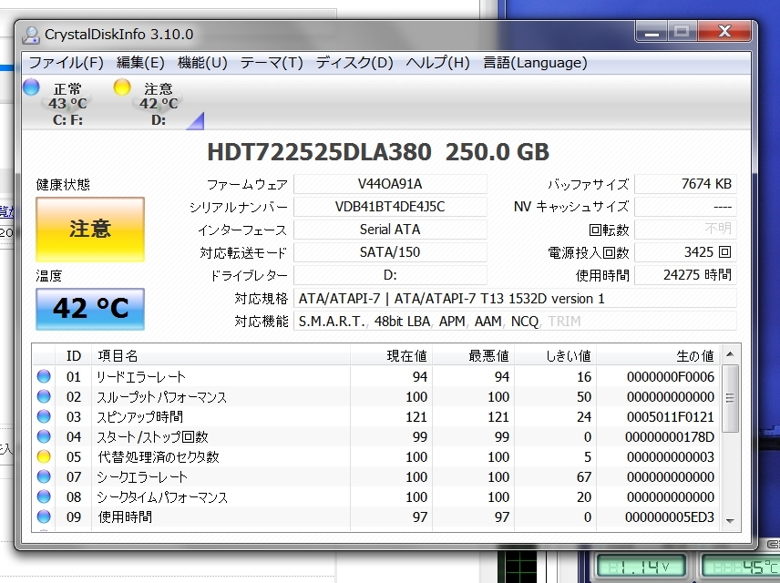
Task: Click the firmware field V44OA91A
Action: point(390,184)
